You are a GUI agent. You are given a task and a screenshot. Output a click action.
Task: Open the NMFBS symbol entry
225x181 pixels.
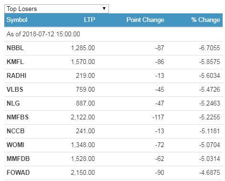[18, 117]
